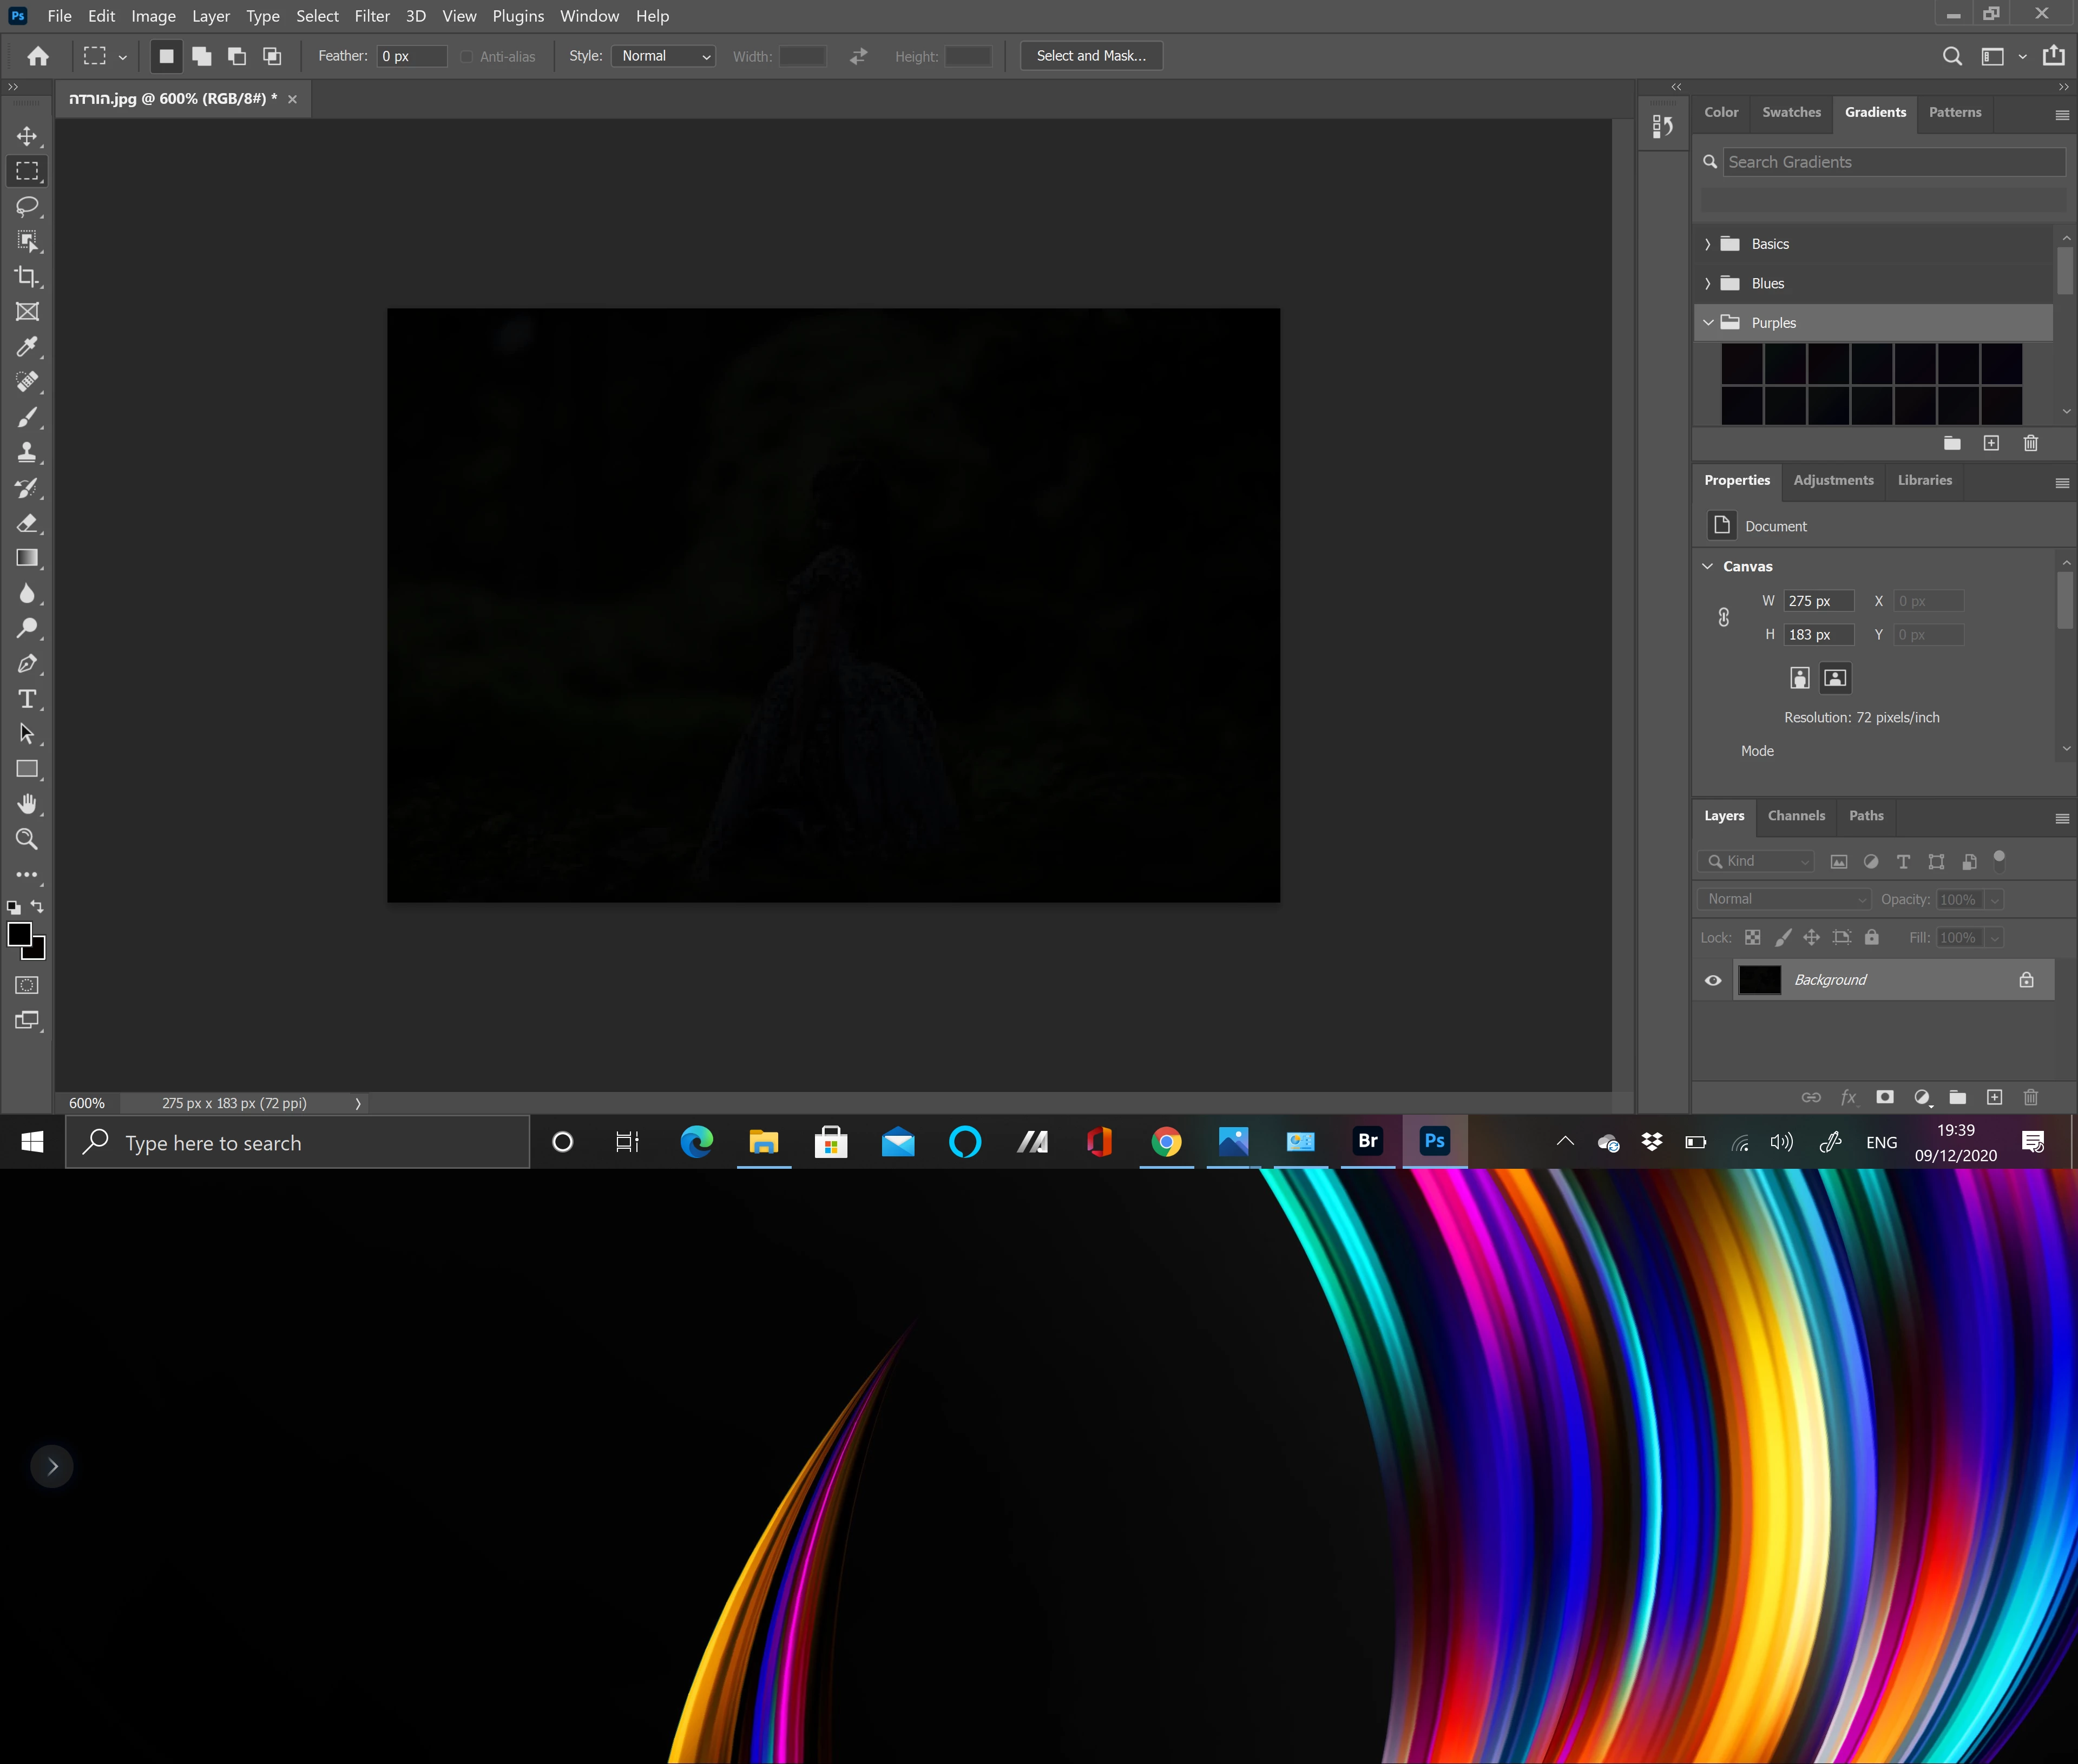Click the Search Gradients input field
This screenshot has height=1764, width=2078.
(x=1893, y=162)
